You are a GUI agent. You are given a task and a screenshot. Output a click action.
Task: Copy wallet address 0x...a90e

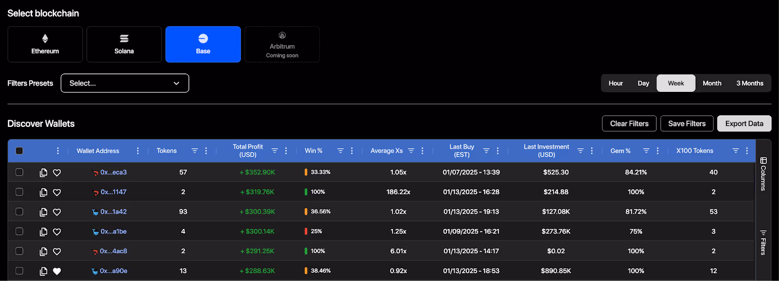43,271
